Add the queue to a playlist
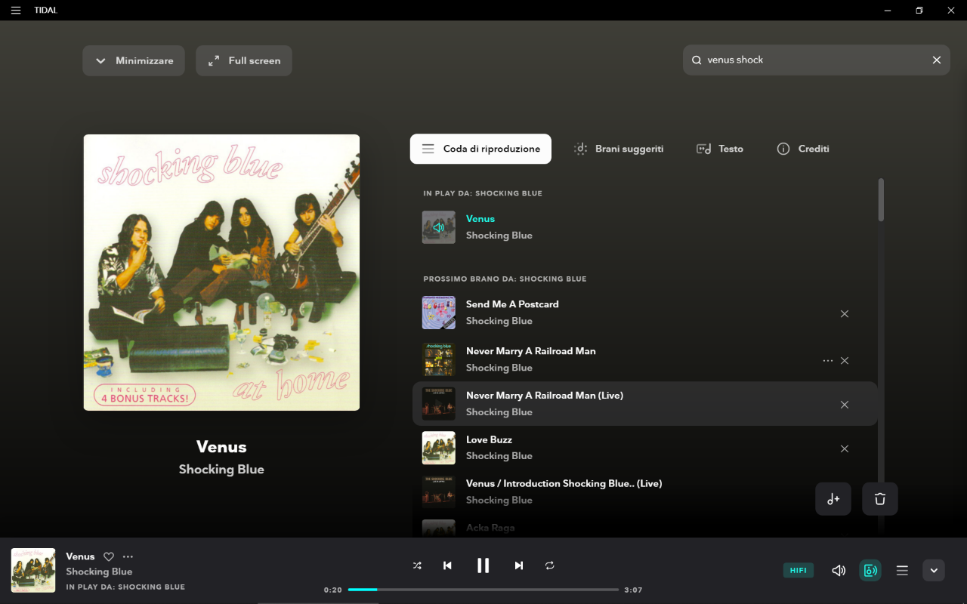This screenshot has width=967, height=604. (833, 499)
